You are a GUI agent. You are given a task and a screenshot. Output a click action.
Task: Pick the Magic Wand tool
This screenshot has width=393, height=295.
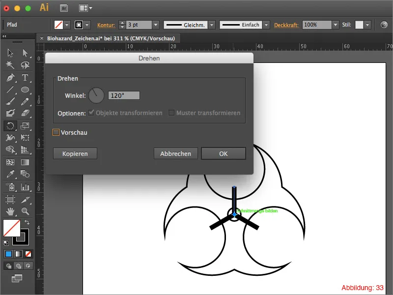point(10,65)
